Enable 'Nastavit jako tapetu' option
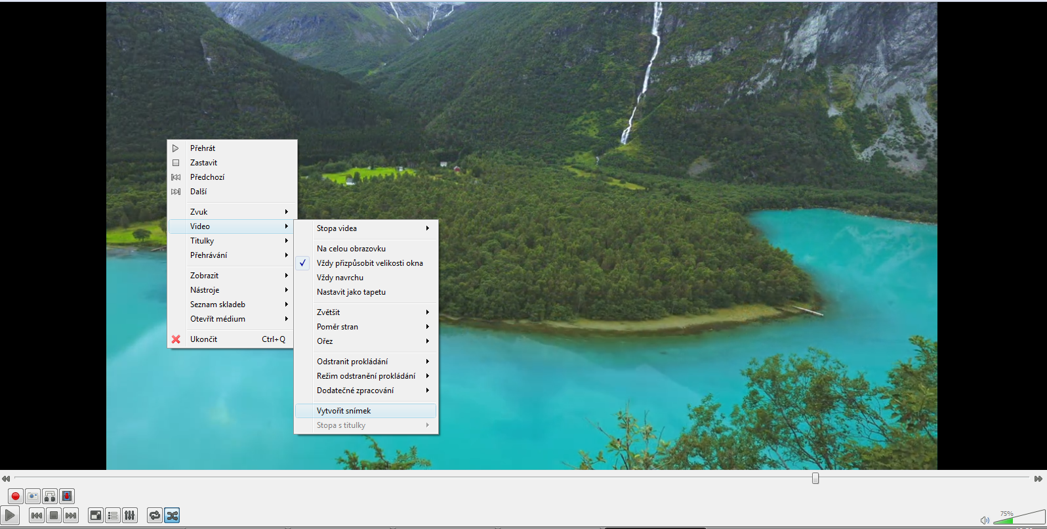The image size is (1047, 529). pos(366,292)
